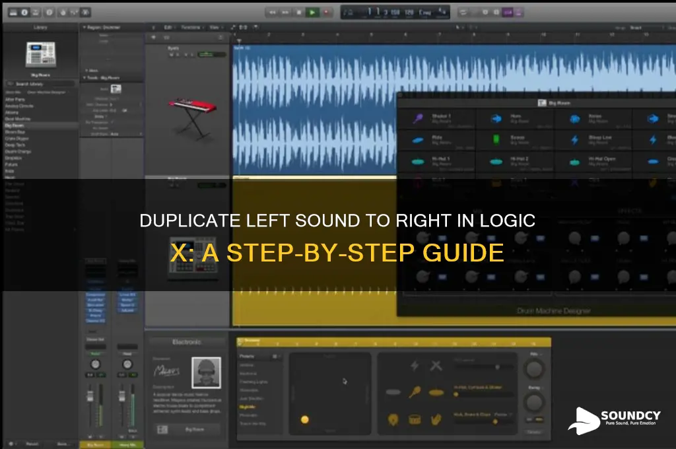The height and width of the screenshot is (449, 676).
Task: Click the Details button in the Drummer Editor
Action: (533, 432)
